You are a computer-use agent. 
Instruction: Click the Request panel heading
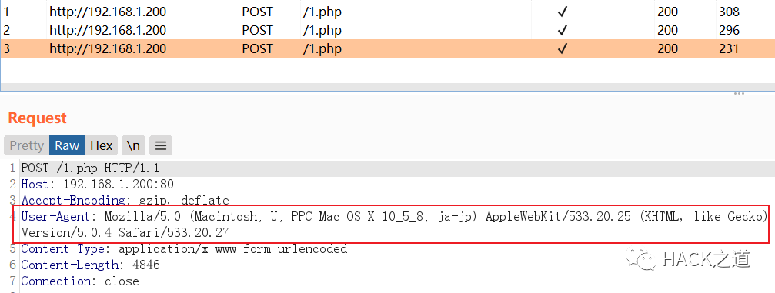coord(38,118)
